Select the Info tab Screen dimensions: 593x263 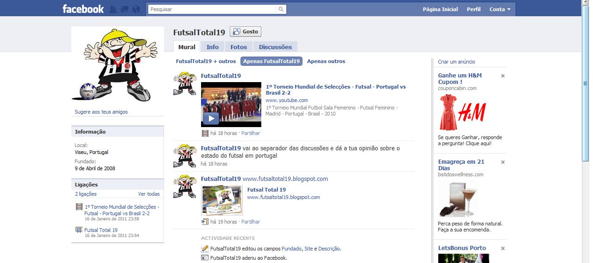(213, 47)
